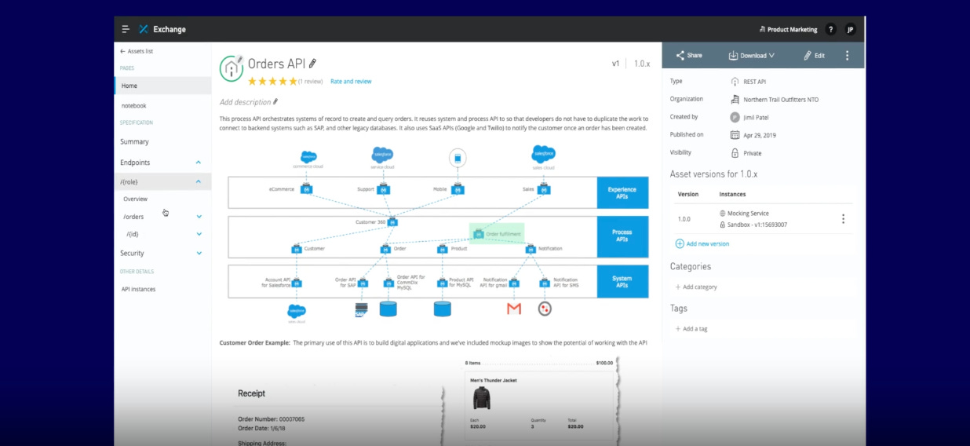This screenshot has width=970, height=446.
Task: Open the hamburger navigation menu
Action: coord(126,29)
